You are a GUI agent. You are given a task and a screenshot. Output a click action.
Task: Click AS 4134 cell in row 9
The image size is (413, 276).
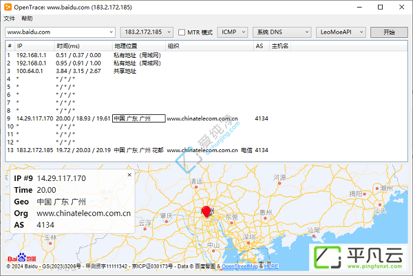point(262,118)
